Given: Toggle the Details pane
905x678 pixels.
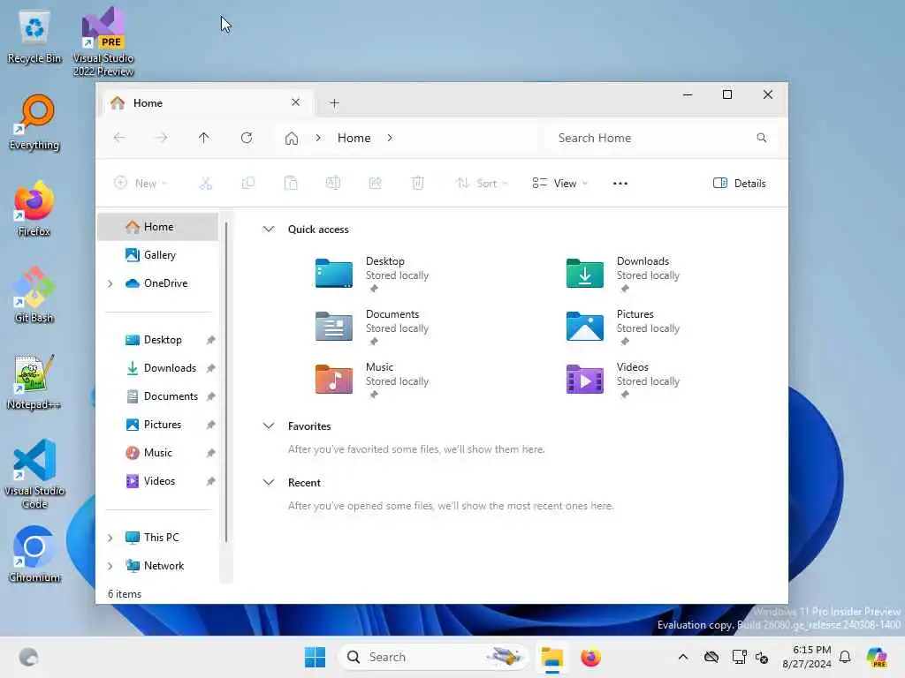Looking at the screenshot, I should [740, 184].
